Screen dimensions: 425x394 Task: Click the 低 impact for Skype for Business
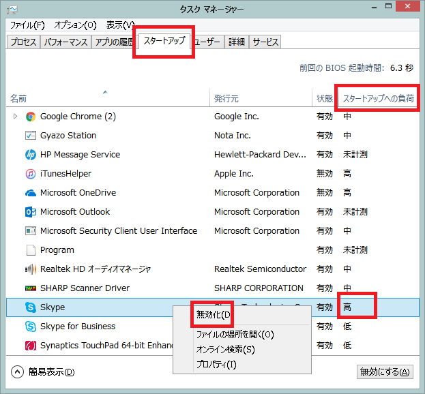tap(347, 327)
